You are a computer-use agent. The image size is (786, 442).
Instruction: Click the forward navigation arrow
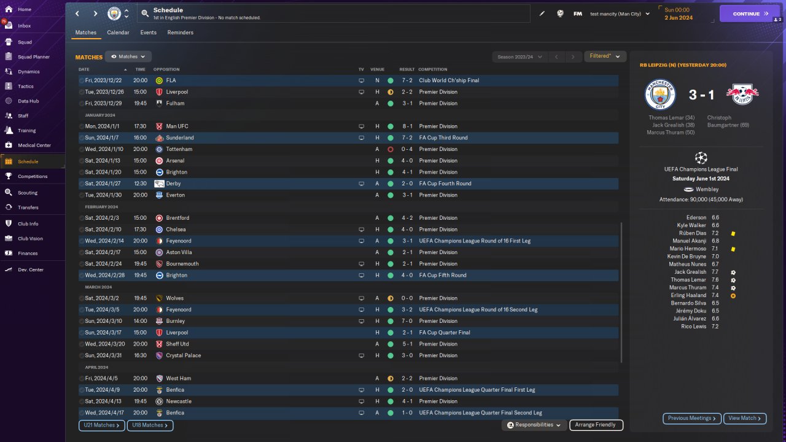click(x=95, y=14)
